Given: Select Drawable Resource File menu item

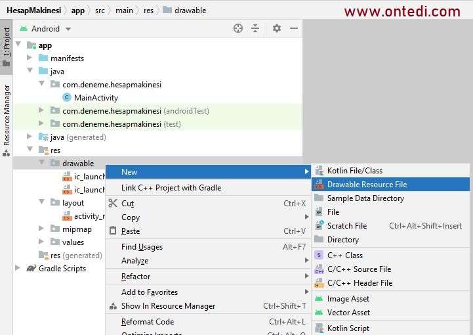Looking at the screenshot, I should click(367, 185).
